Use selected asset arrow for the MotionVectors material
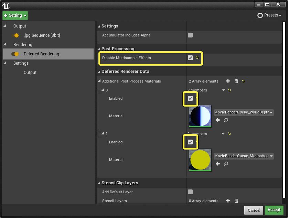The height and width of the screenshot is (218, 288). pyautogui.click(x=218, y=164)
